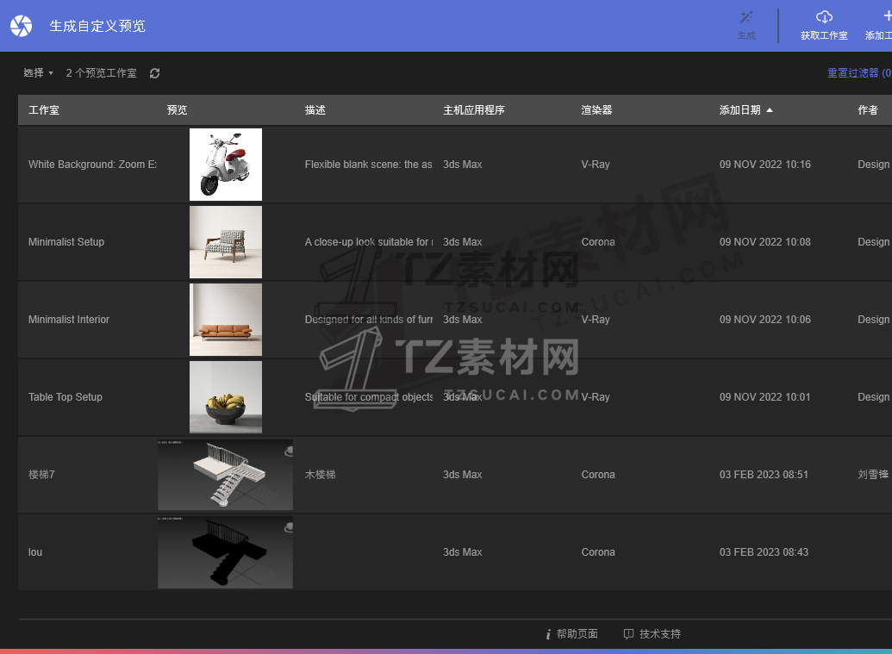892x654 pixels.
Task: Sort by 作者 column header
Action: click(x=868, y=109)
